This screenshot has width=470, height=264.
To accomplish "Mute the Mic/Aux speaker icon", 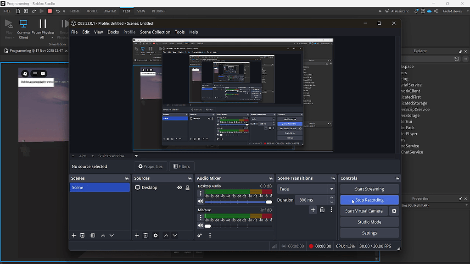I will pyautogui.click(x=201, y=225).
